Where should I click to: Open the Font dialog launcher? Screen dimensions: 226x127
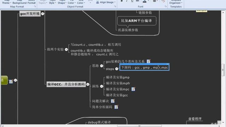click(166, 6)
